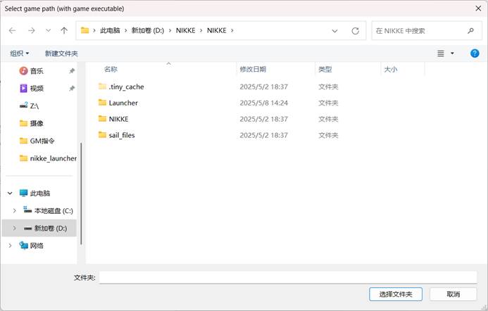
Task: Go back to previous folder
Action: coord(13,30)
